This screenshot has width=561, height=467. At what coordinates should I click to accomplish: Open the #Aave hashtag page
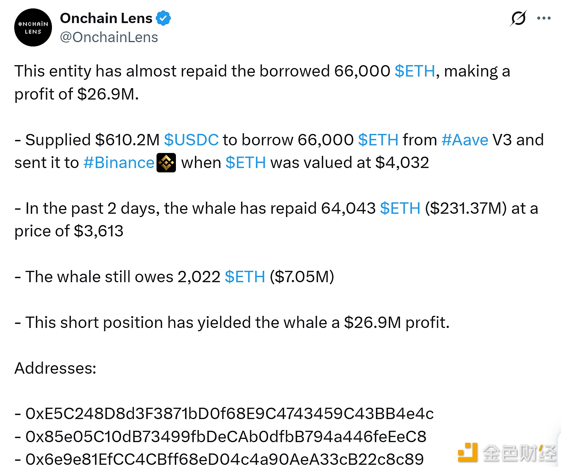[x=465, y=140]
